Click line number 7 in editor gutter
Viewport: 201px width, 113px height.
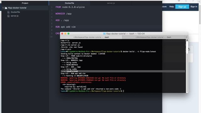pyautogui.click(x=52, y=27)
